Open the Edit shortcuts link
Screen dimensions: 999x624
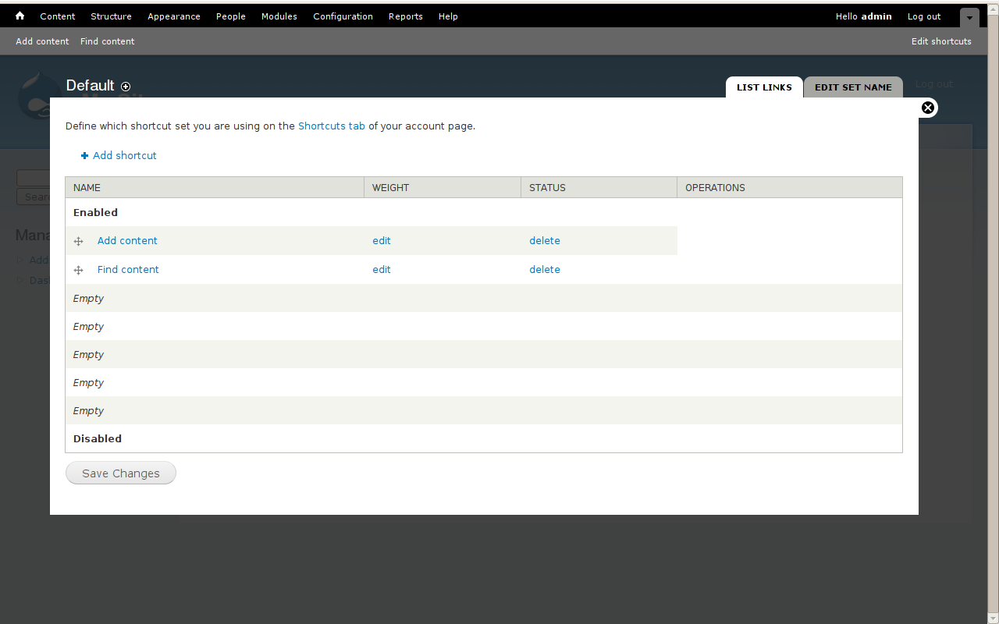point(941,41)
